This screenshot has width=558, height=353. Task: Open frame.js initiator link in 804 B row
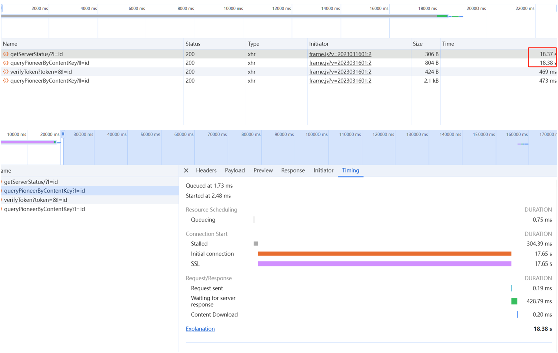pos(340,63)
